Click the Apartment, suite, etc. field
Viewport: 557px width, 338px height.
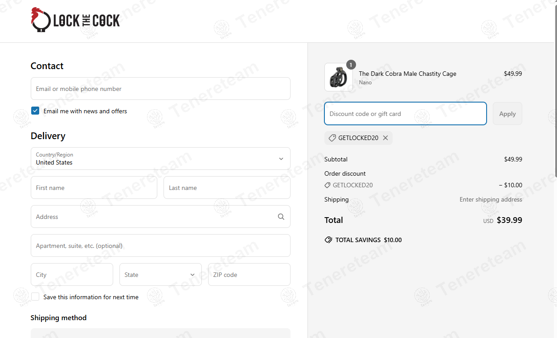[160, 245]
